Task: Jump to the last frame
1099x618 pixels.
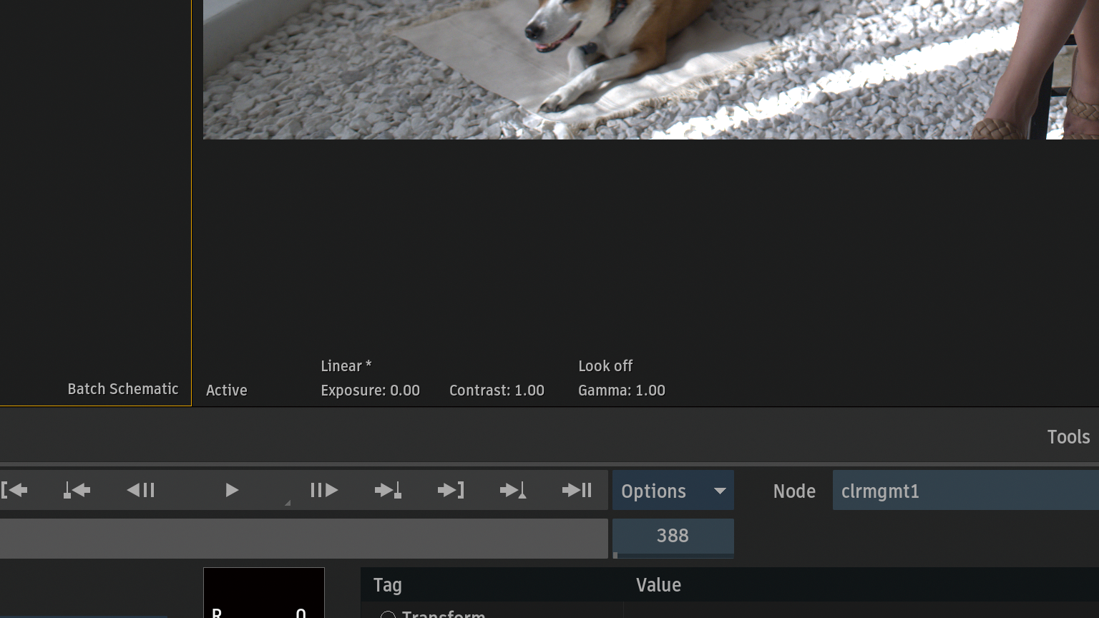Action: (x=451, y=490)
